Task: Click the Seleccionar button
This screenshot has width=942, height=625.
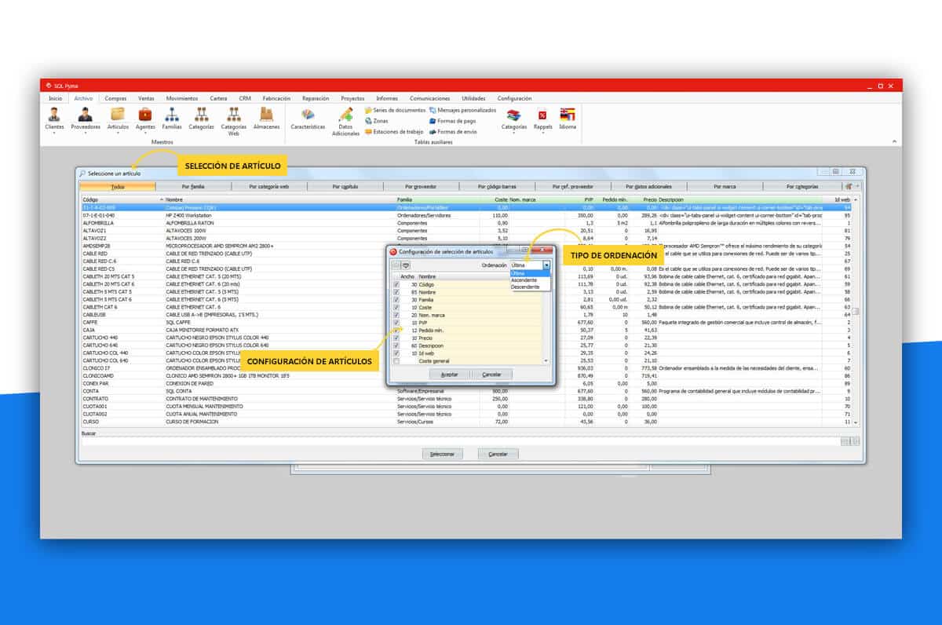Action: pyautogui.click(x=442, y=454)
